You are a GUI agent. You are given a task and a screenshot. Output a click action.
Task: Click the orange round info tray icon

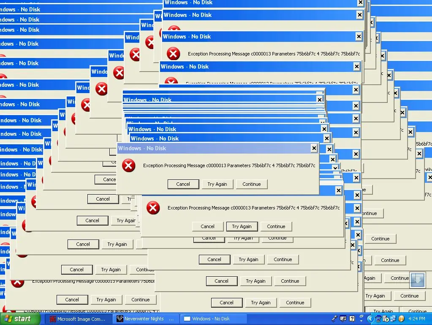tap(402, 319)
